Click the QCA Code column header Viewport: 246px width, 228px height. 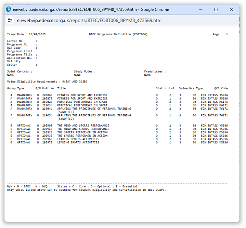(x=221, y=88)
